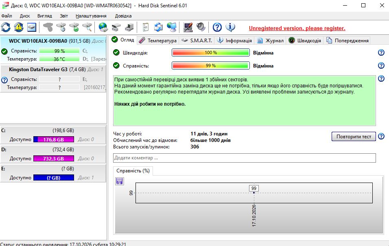Click the Повторити тест button

click(x=354, y=136)
